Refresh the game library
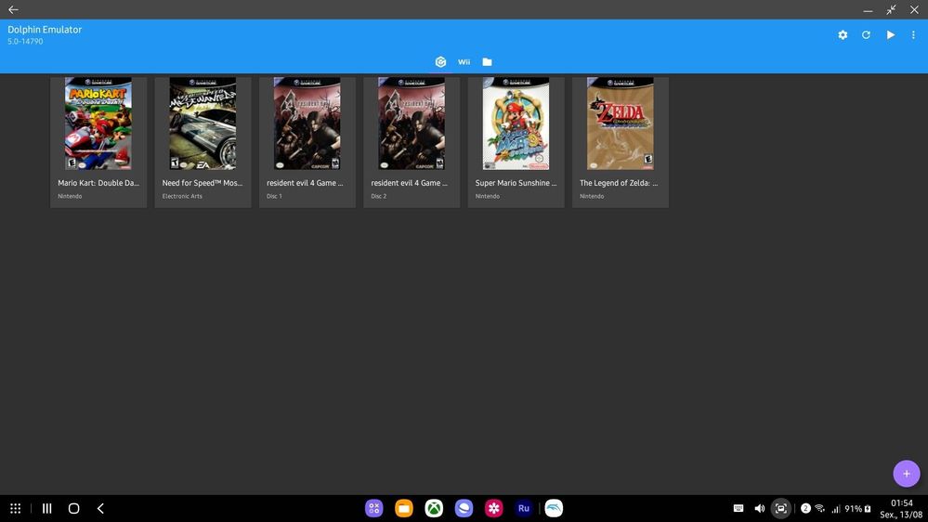The image size is (928, 522). point(866,35)
